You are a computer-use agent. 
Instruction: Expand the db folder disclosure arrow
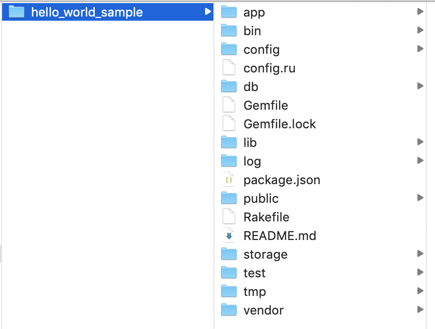coord(420,86)
